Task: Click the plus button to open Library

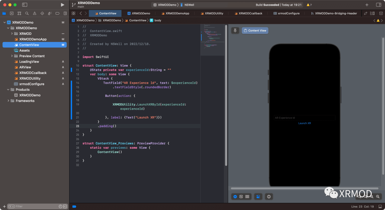Action: point(366,5)
